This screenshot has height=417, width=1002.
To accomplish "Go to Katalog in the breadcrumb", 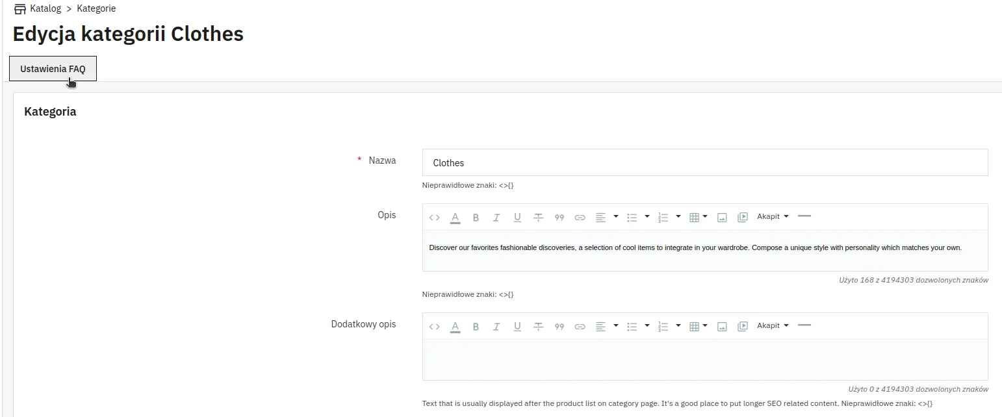I will point(45,8).
